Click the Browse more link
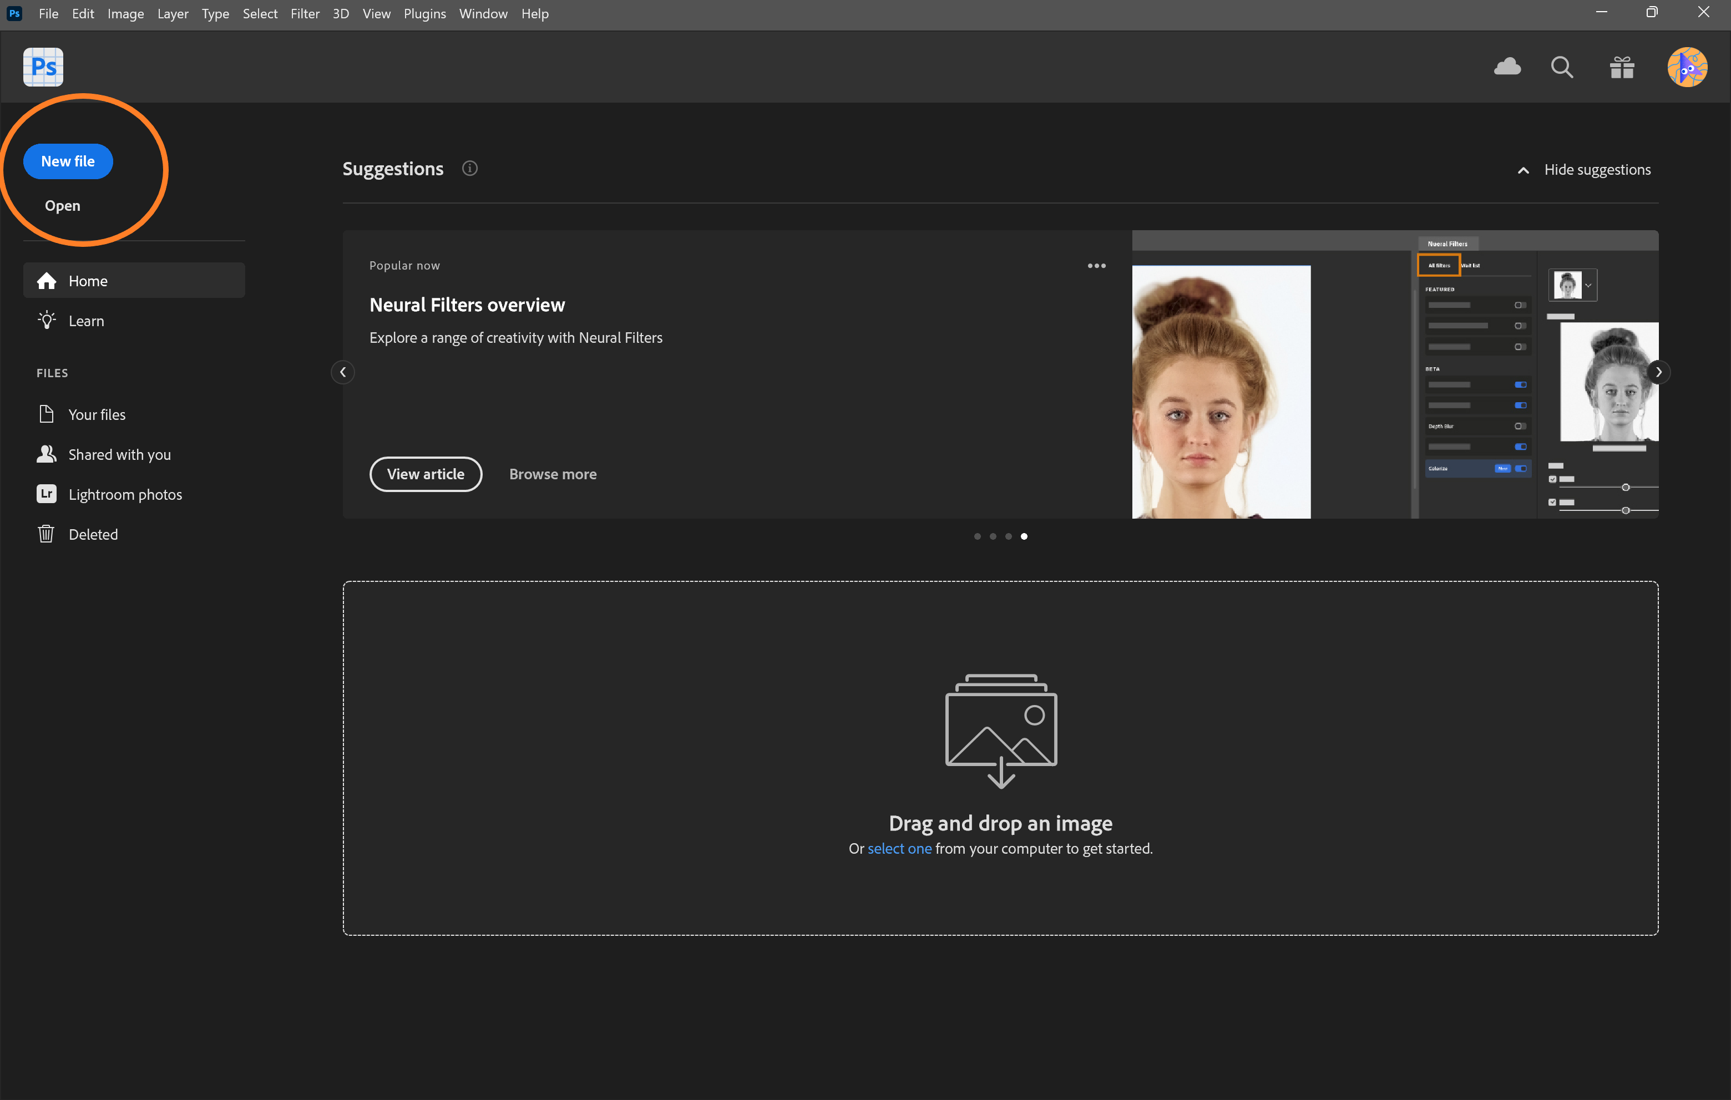This screenshot has height=1100, width=1731. coord(553,474)
